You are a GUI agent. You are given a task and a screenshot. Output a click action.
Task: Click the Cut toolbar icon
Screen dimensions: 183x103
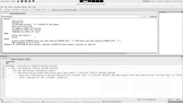click(x=12, y=10)
